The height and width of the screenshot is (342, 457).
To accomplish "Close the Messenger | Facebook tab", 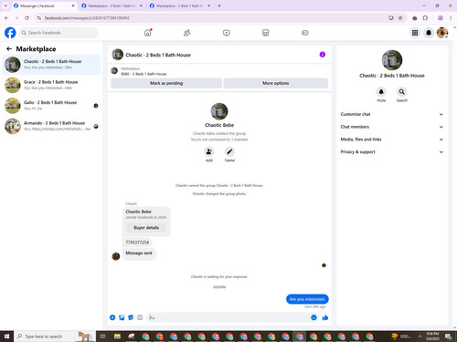I will coord(73,5).
